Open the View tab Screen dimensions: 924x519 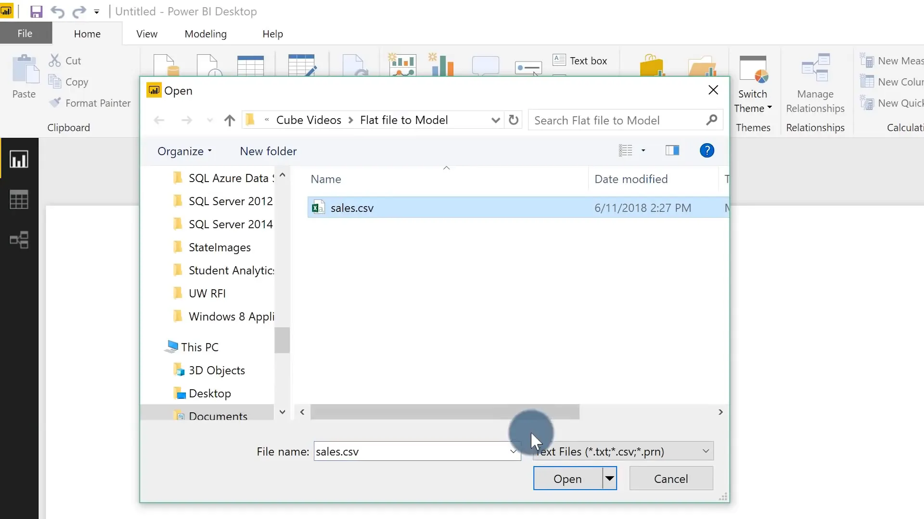pos(146,34)
